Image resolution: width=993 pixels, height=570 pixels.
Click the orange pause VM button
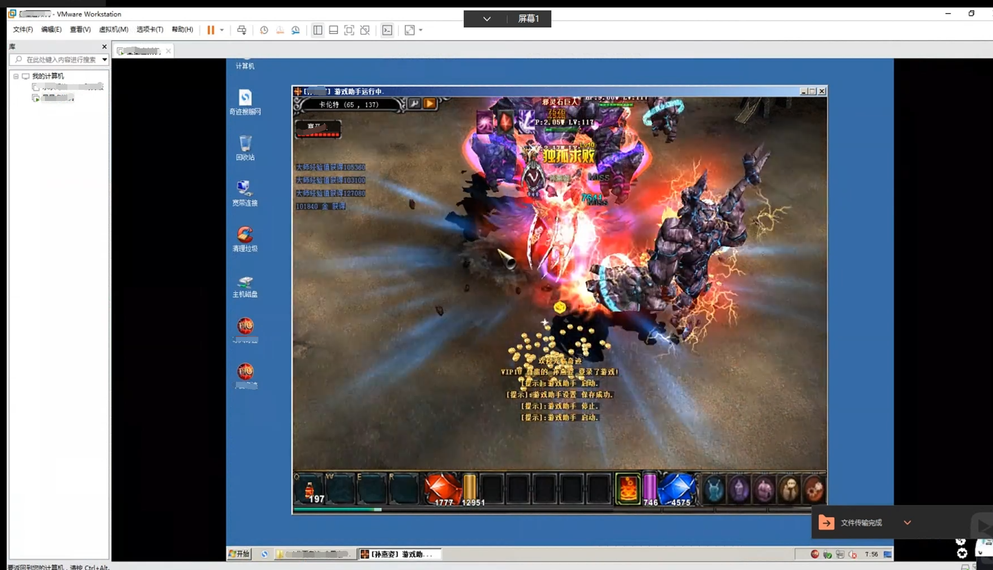(211, 30)
